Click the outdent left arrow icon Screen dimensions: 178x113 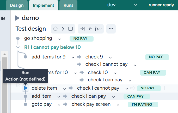[x=90, y=29]
